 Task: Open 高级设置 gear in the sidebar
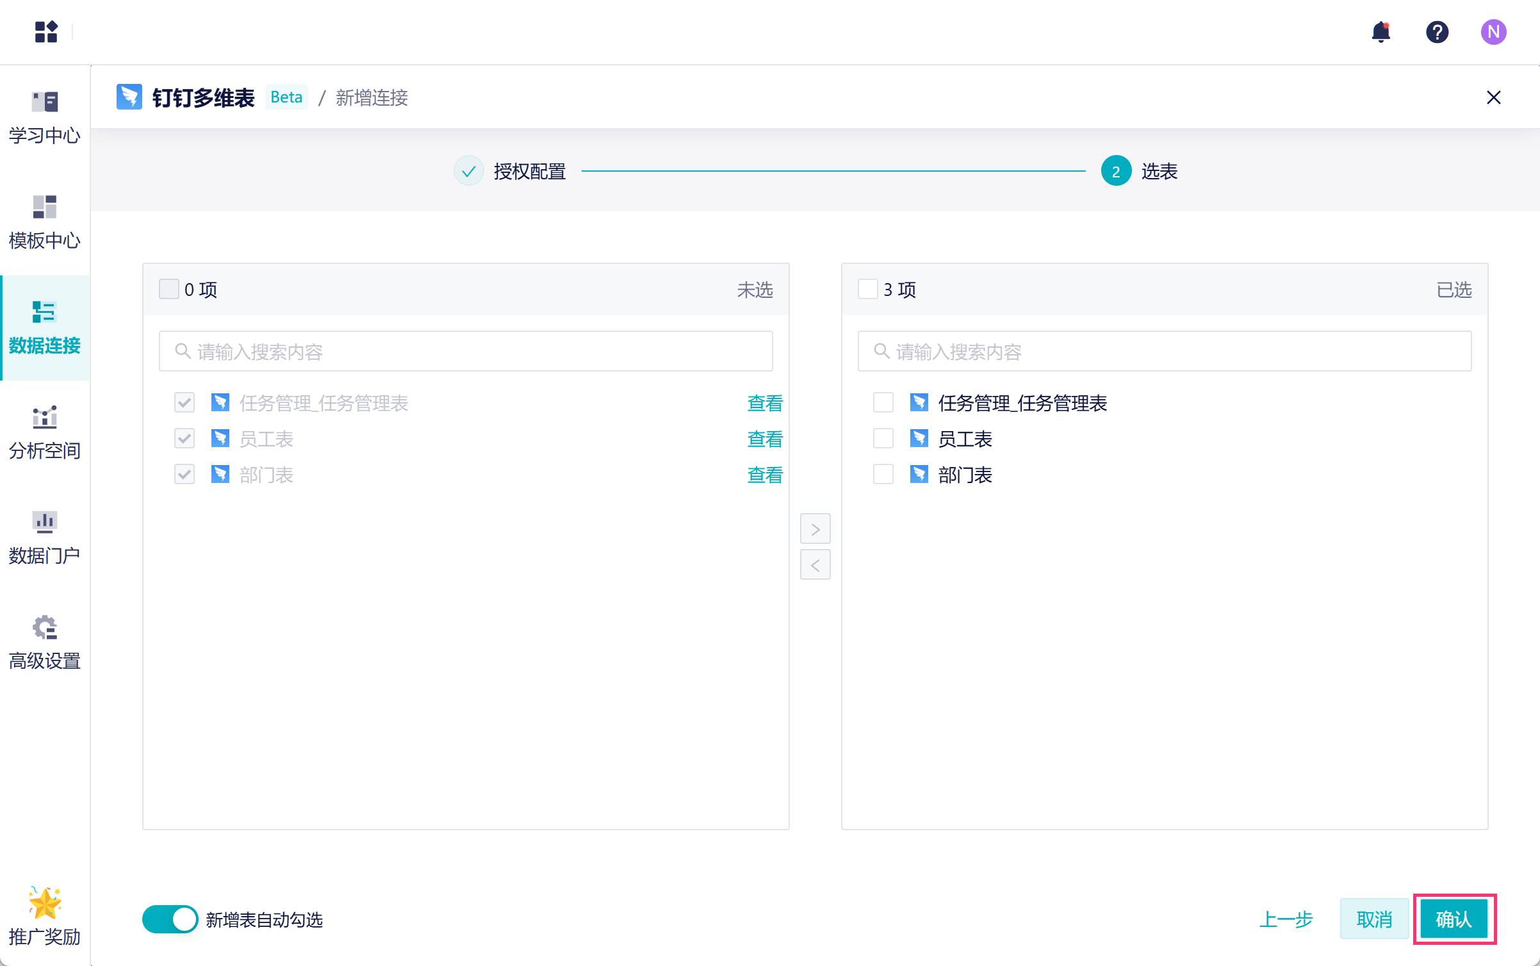(x=45, y=643)
